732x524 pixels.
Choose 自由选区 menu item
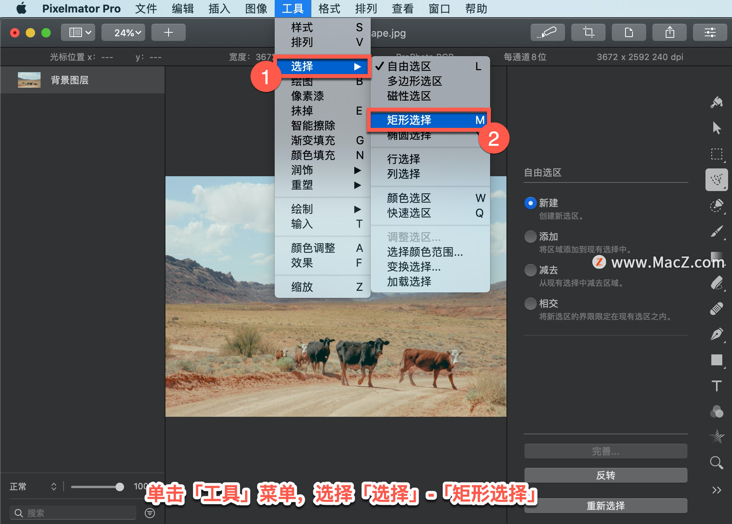(x=430, y=66)
